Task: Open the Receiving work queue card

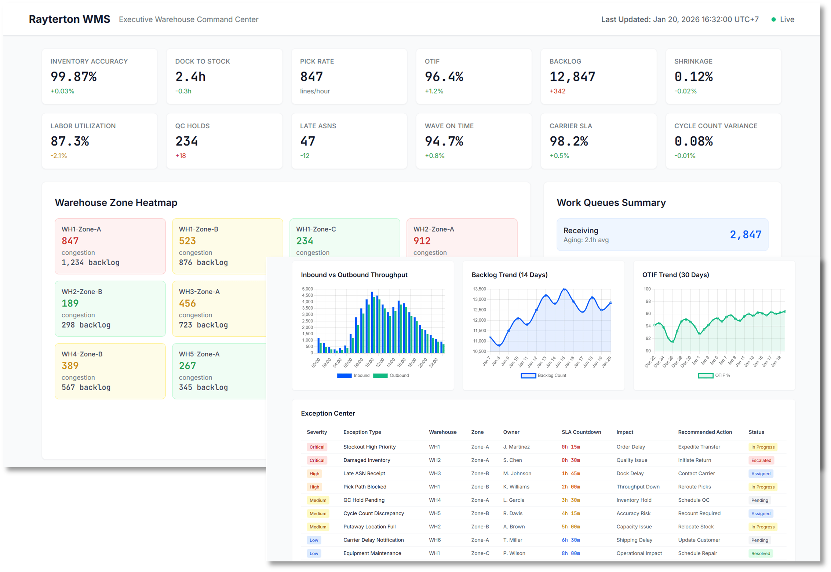Action: (x=662, y=235)
